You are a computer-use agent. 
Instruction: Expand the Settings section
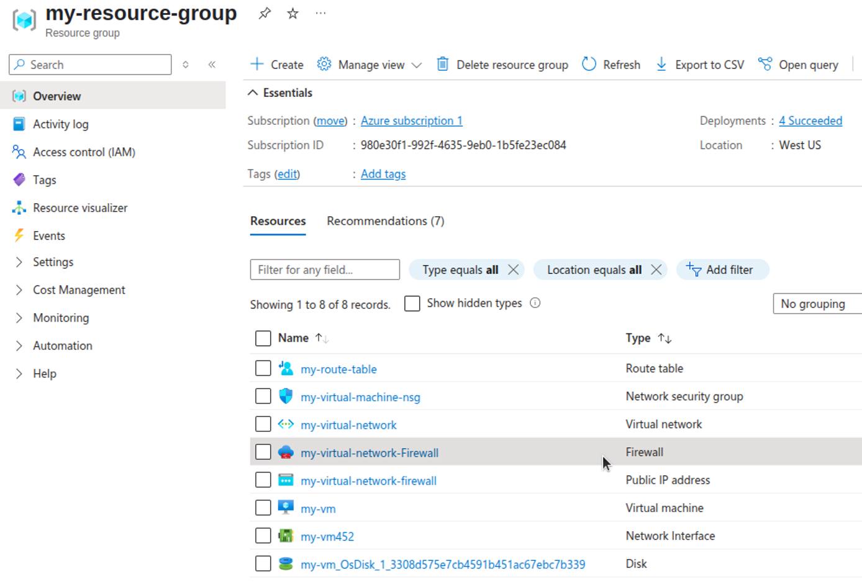pyautogui.click(x=53, y=262)
